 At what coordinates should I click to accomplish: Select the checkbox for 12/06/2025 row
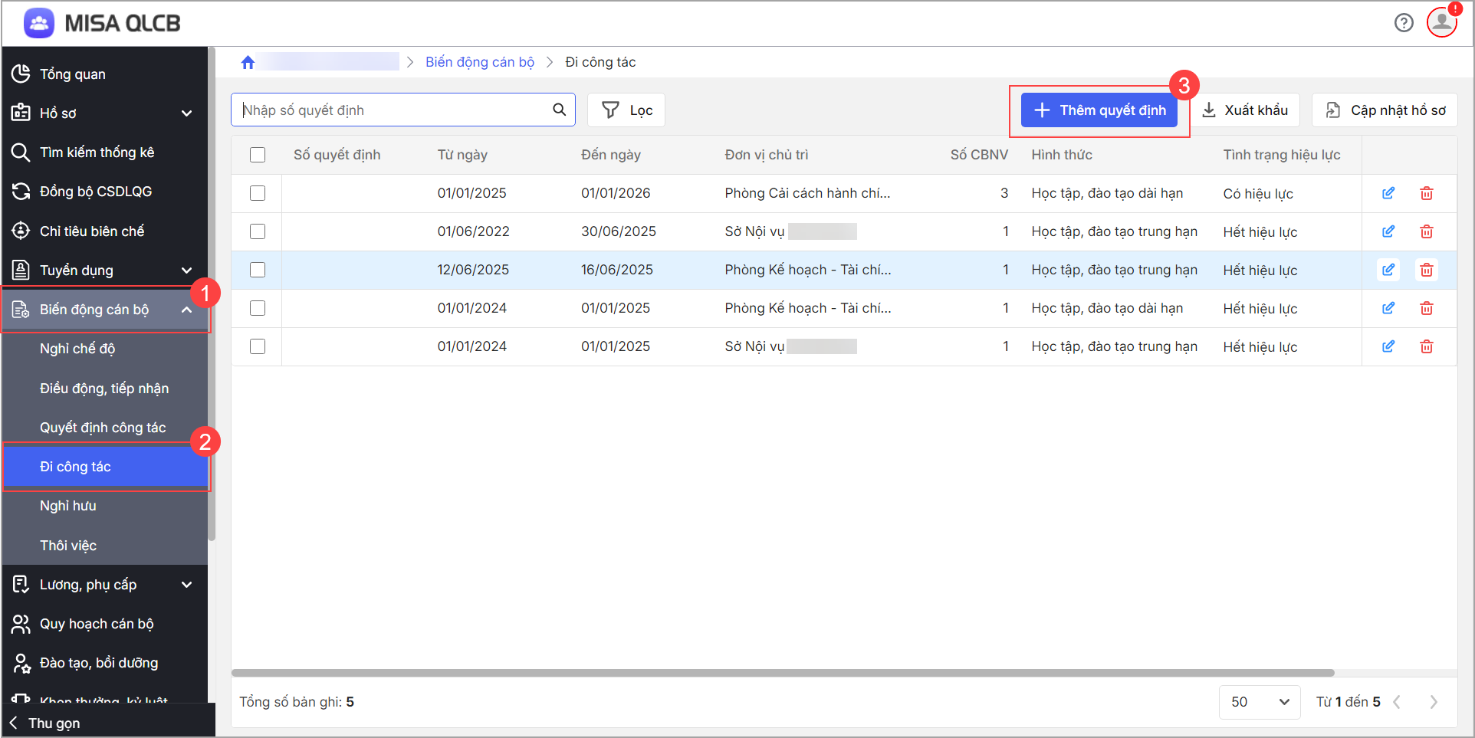[x=258, y=270]
